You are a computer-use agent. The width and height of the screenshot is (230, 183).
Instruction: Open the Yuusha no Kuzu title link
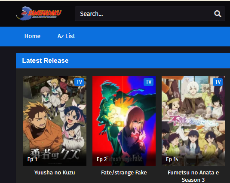coord(55,172)
